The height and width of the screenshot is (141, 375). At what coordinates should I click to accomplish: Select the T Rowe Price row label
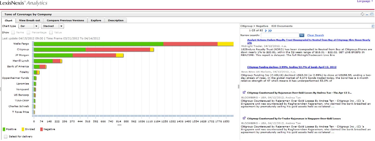[21, 112]
